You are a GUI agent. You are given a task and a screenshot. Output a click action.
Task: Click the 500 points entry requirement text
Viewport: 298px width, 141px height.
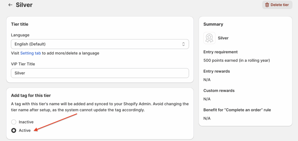click(237, 61)
